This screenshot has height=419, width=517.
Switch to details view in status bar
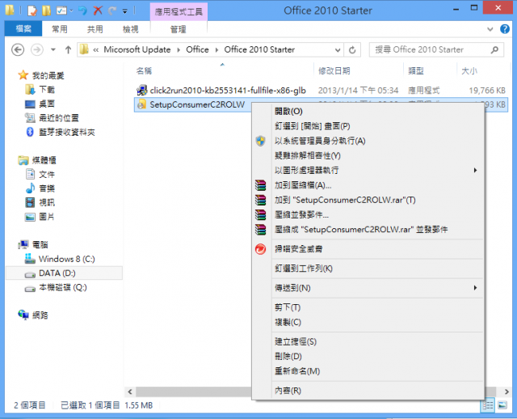[488, 404]
